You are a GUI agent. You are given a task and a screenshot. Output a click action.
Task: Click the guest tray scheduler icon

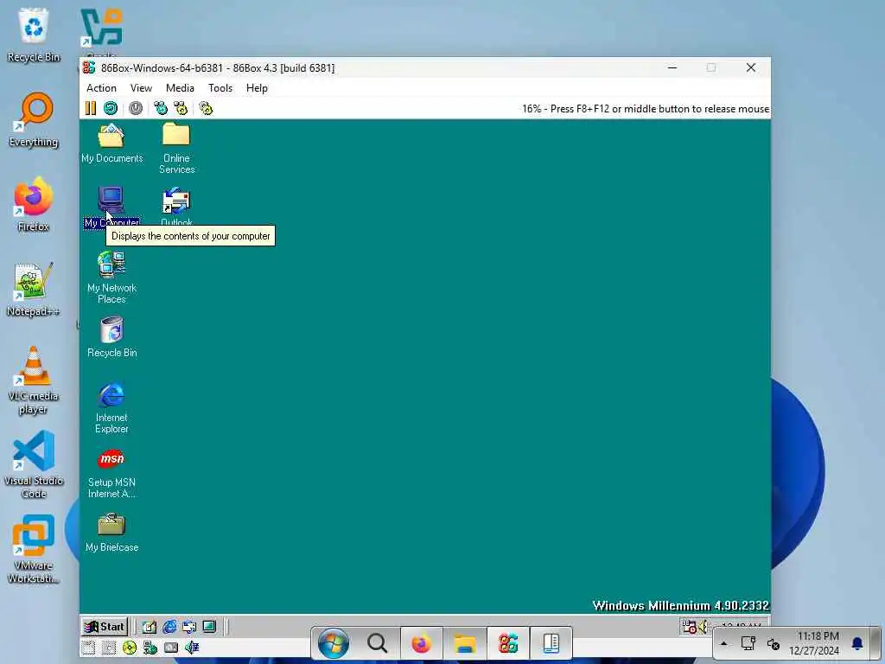click(x=689, y=627)
